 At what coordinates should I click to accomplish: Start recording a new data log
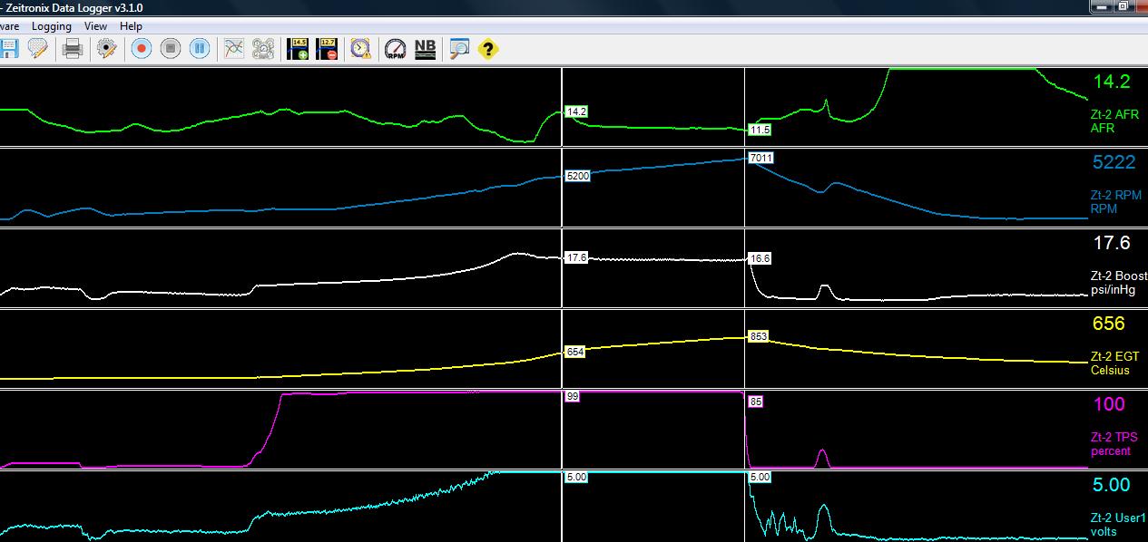pyautogui.click(x=140, y=49)
